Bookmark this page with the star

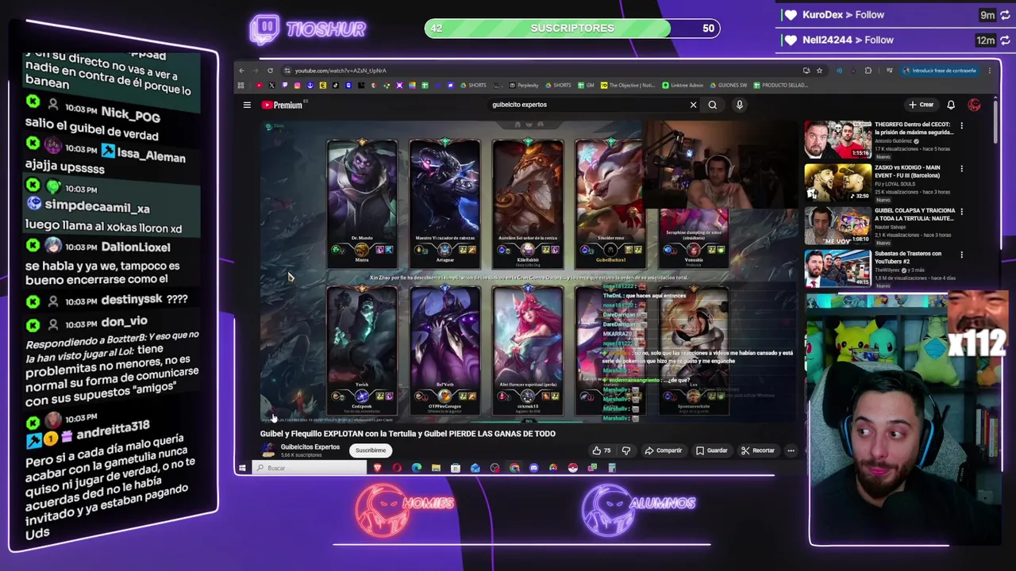tap(819, 71)
